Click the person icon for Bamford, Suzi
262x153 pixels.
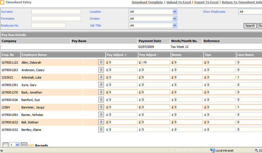coord(101,100)
